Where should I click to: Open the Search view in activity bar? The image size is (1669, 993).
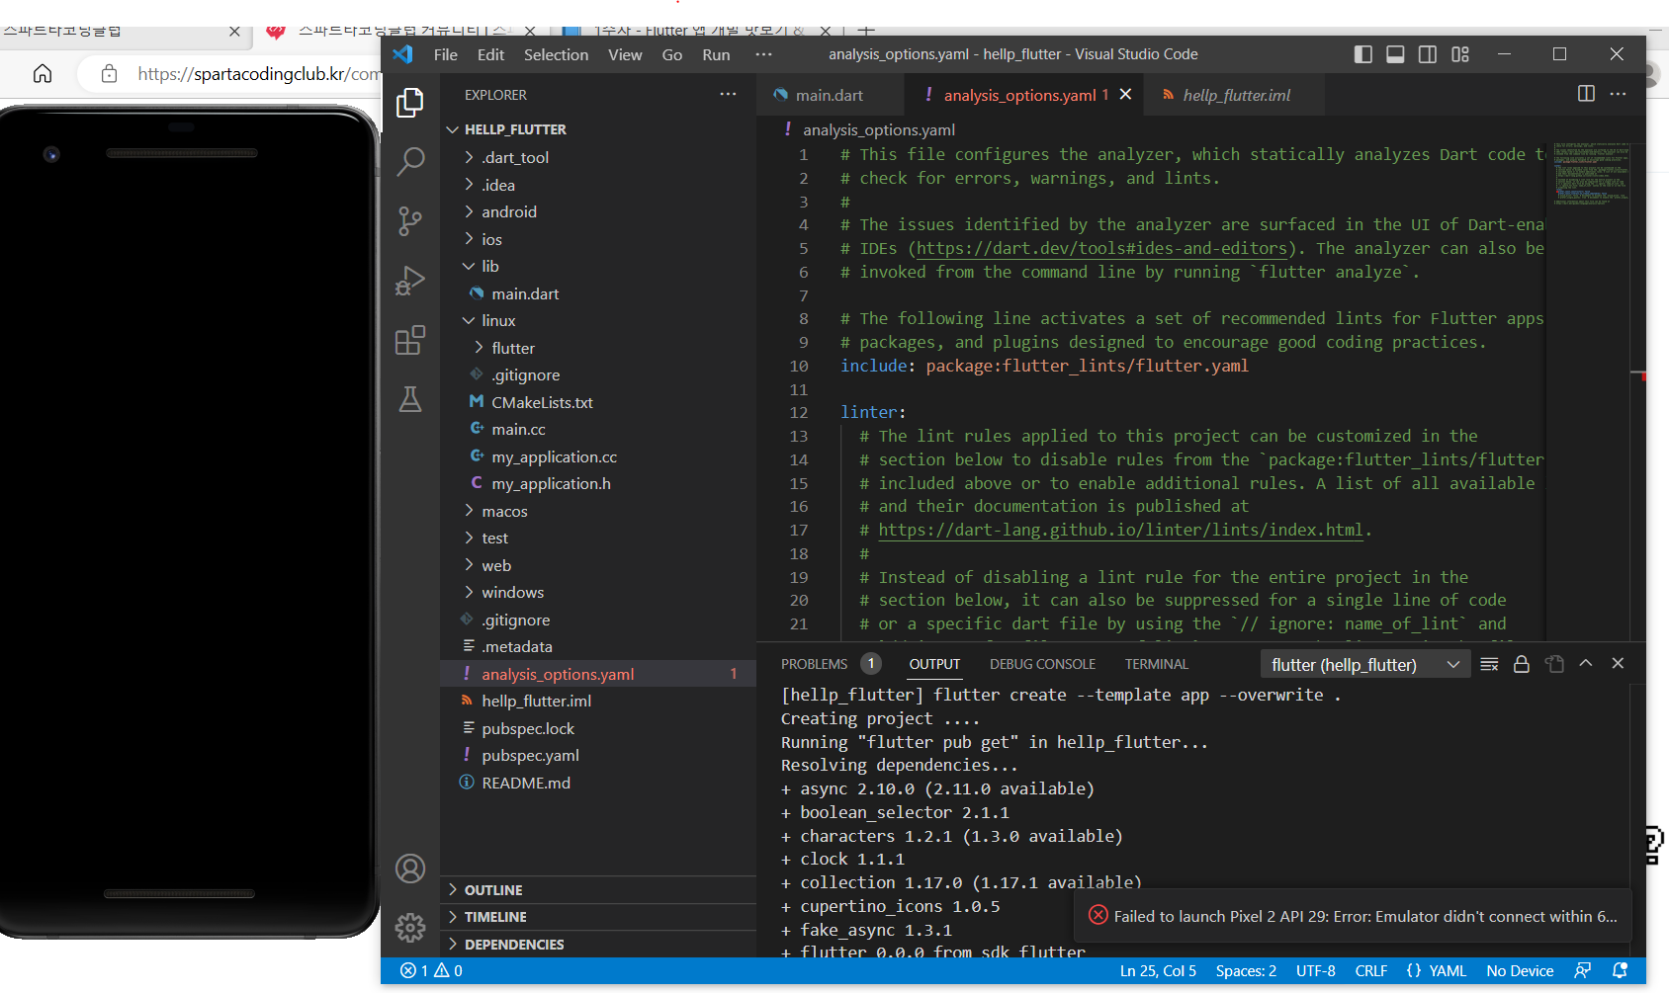coord(410,161)
